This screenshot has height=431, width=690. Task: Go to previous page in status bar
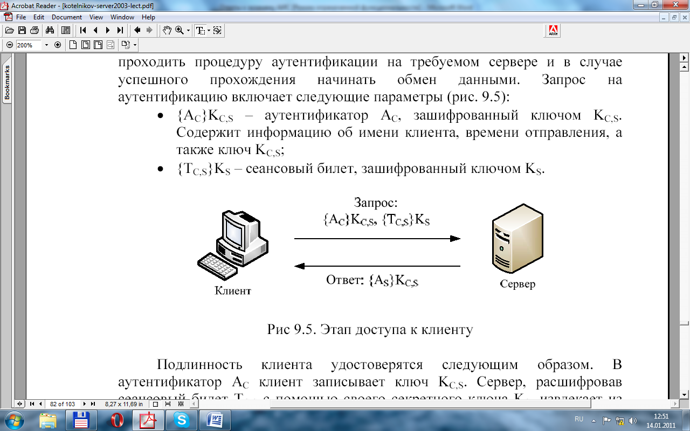click(x=40, y=404)
